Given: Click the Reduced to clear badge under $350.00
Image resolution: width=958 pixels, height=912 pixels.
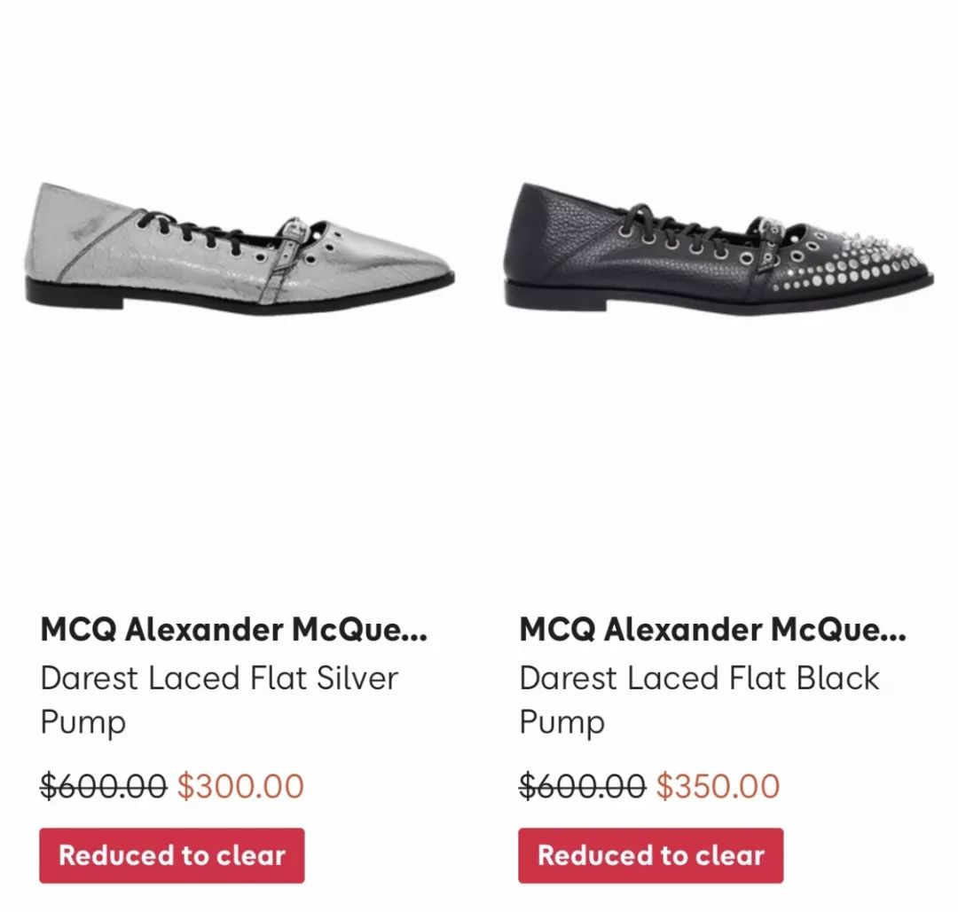Looking at the screenshot, I should click(x=651, y=855).
